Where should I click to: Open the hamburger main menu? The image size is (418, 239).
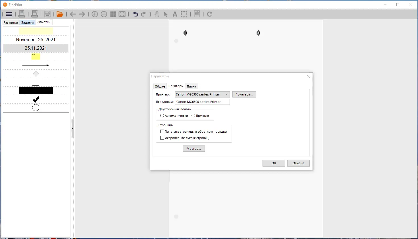point(9,14)
